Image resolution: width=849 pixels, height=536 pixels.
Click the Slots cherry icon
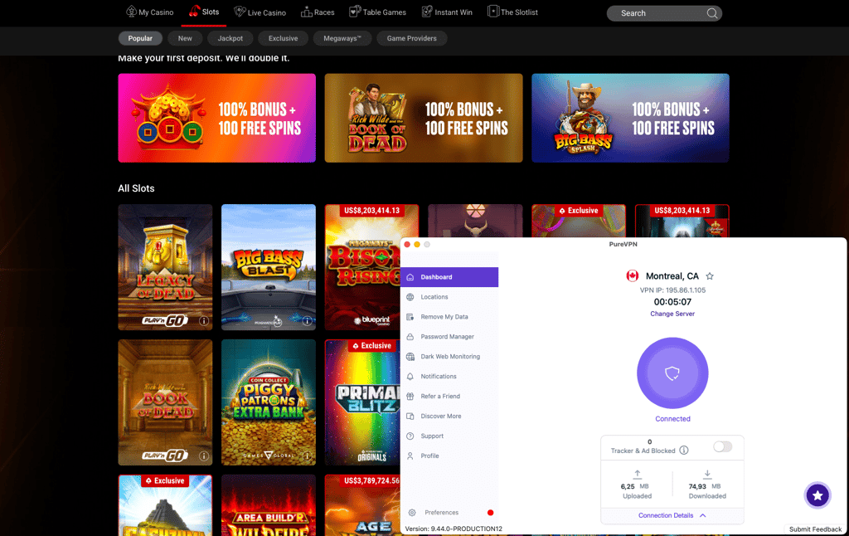(x=194, y=11)
